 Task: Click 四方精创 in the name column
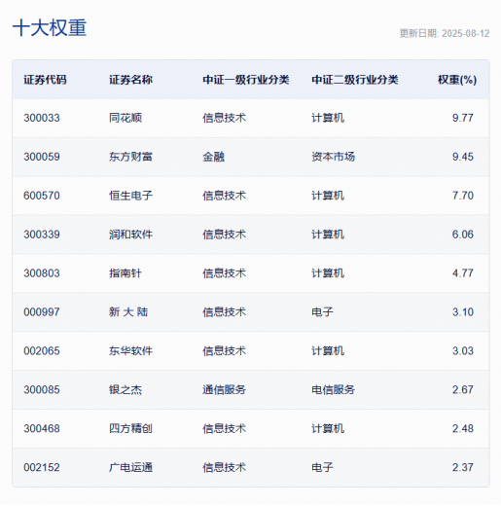click(x=130, y=428)
